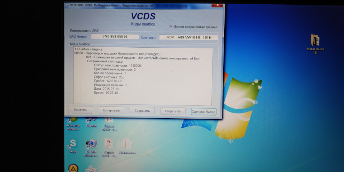Viewport: 344px width, 172px height.
Task: Select Приоритет неисправности: 2 line
Action: (x=115, y=70)
